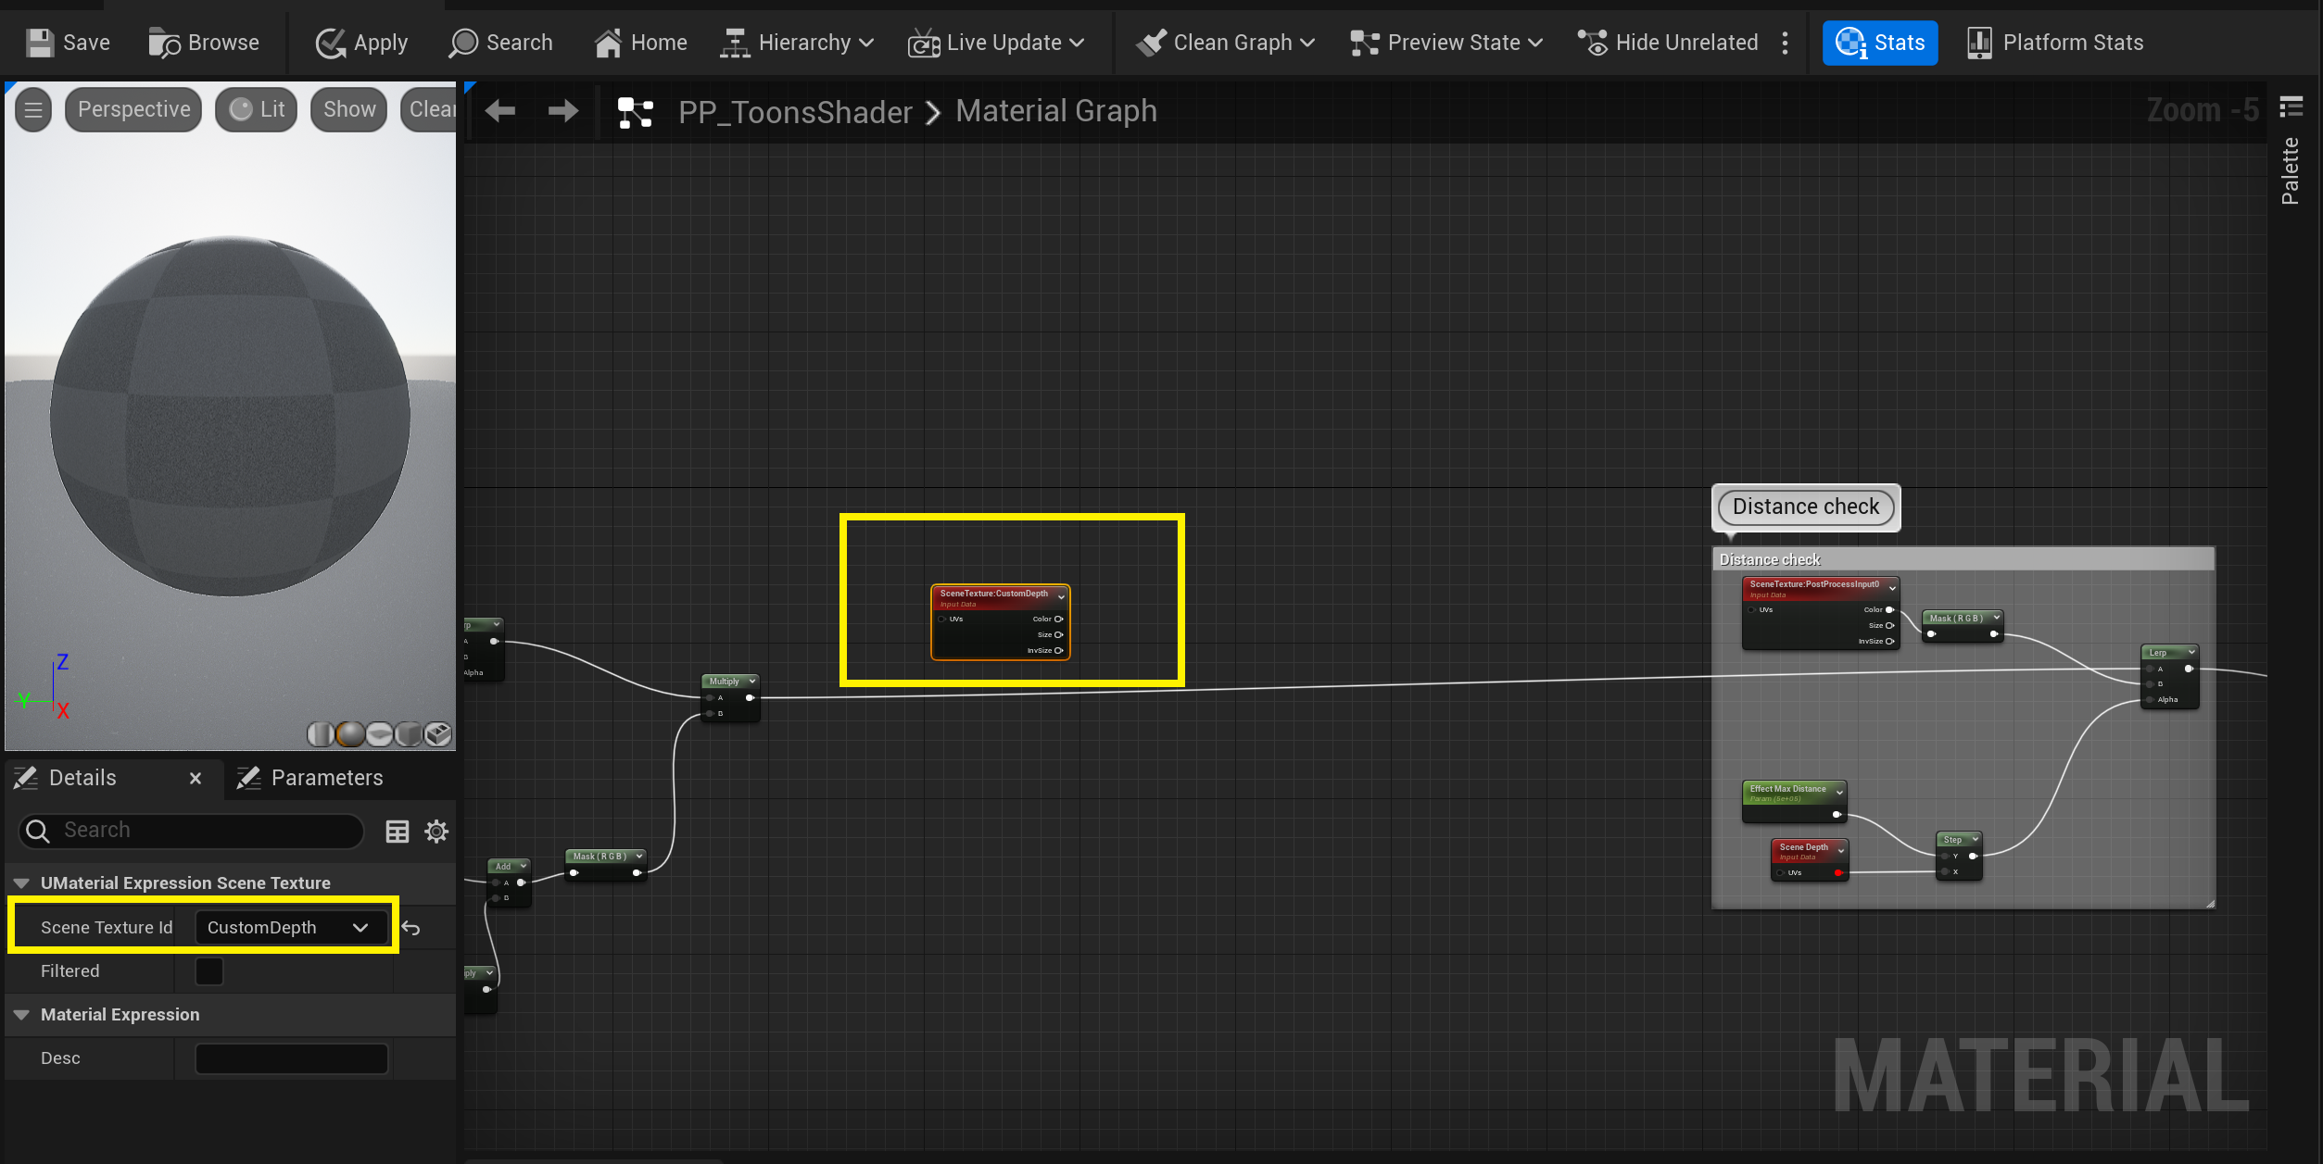Open the Hierarchy dropdown menu

click(x=798, y=43)
